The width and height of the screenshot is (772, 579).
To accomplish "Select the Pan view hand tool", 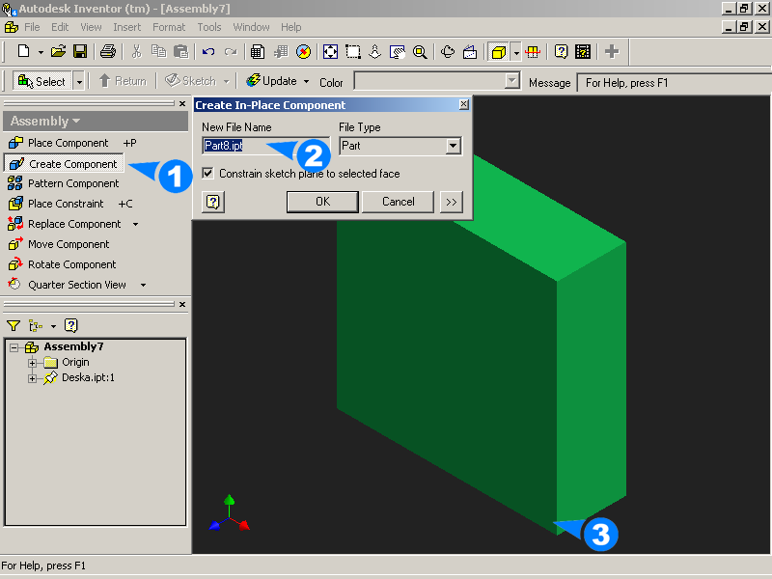I will tap(397, 51).
